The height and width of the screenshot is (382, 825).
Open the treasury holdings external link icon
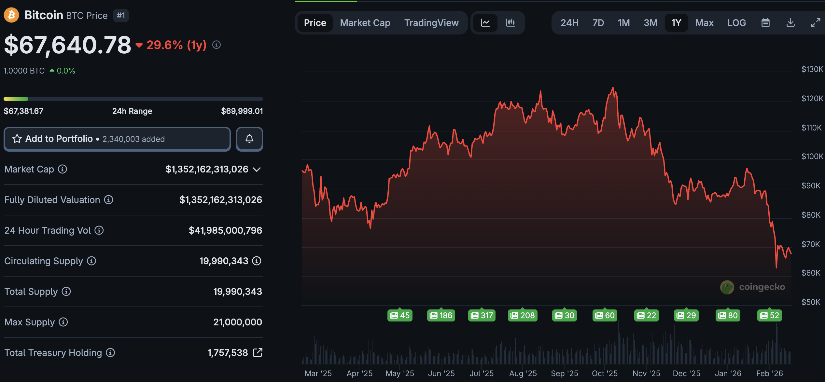tap(258, 352)
